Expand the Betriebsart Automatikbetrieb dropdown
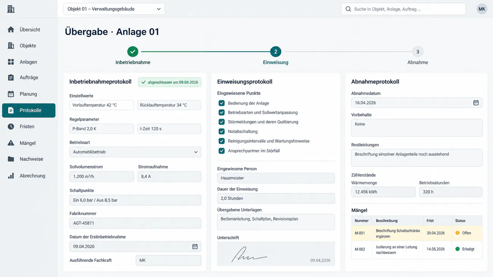Screen dimensions: 493x277 coord(135,152)
